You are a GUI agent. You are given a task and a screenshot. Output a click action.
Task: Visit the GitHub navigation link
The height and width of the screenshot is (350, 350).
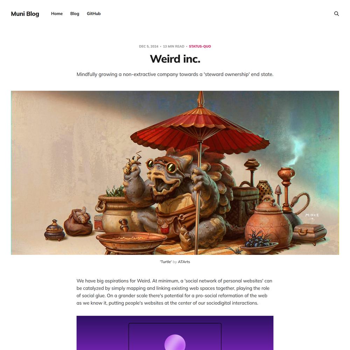click(x=94, y=14)
